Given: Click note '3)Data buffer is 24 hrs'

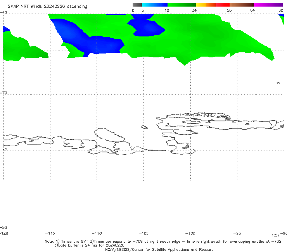Looking at the screenshot, I should 89,245.
